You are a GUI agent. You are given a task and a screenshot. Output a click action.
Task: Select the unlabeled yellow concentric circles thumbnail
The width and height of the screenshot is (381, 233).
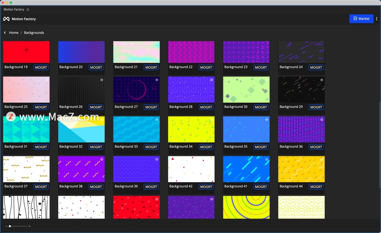(x=246, y=207)
